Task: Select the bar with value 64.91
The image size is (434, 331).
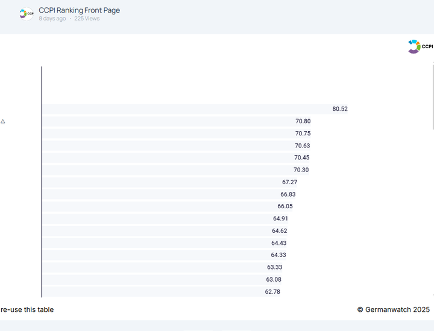Action: 157,218
